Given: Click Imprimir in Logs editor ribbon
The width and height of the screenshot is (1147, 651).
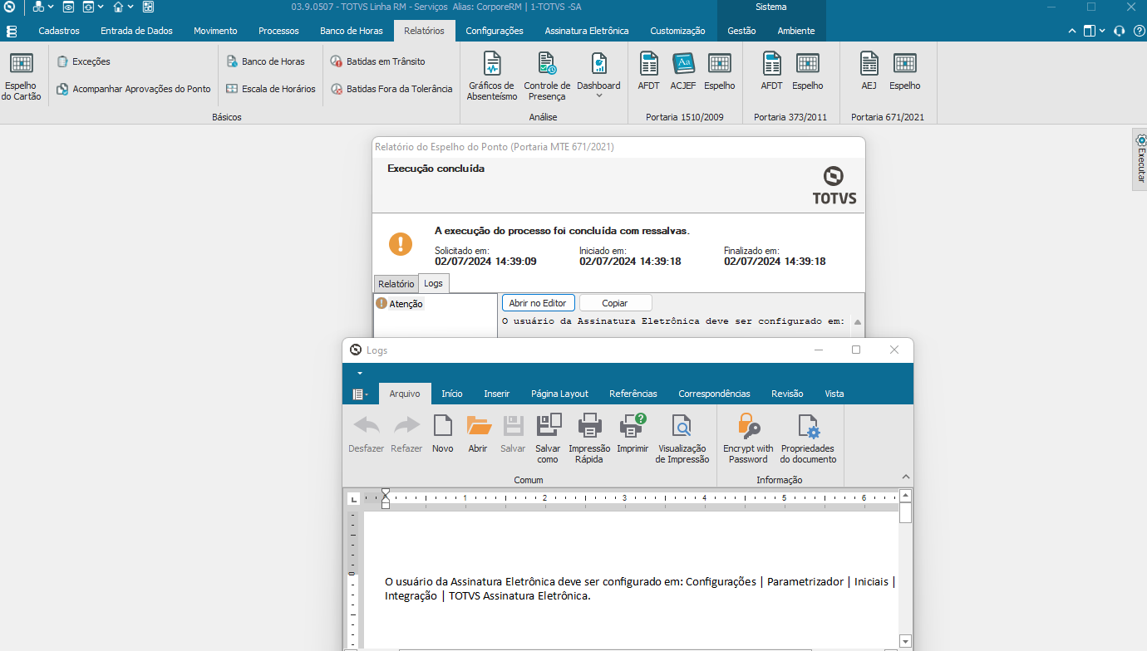Looking at the screenshot, I should (x=633, y=434).
